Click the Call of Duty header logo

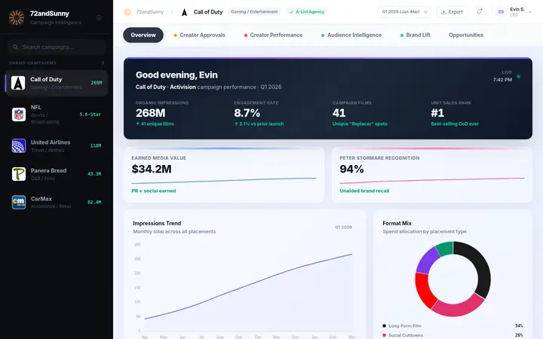coord(184,12)
